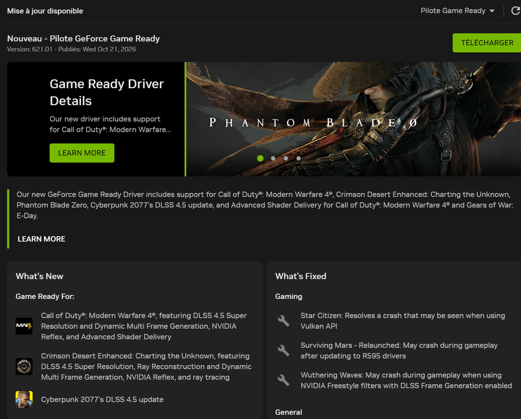Click the 'What's New' section heading

point(39,276)
